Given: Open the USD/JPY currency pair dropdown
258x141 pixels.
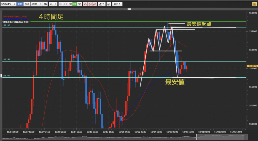Looking at the screenshot, I should [9, 4].
